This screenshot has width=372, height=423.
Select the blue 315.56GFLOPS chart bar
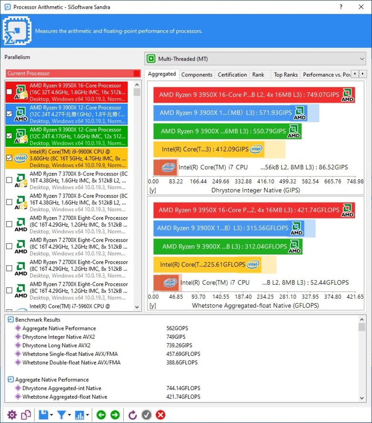(229, 228)
